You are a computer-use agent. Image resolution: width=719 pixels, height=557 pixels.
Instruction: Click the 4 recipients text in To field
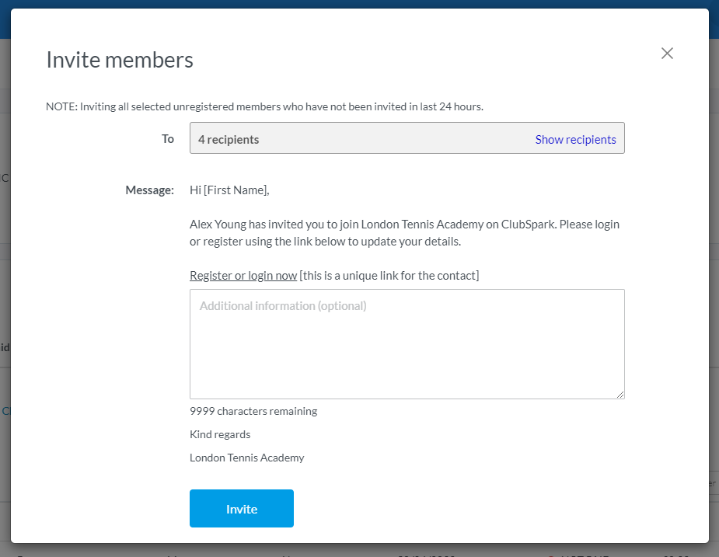tap(229, 140)
